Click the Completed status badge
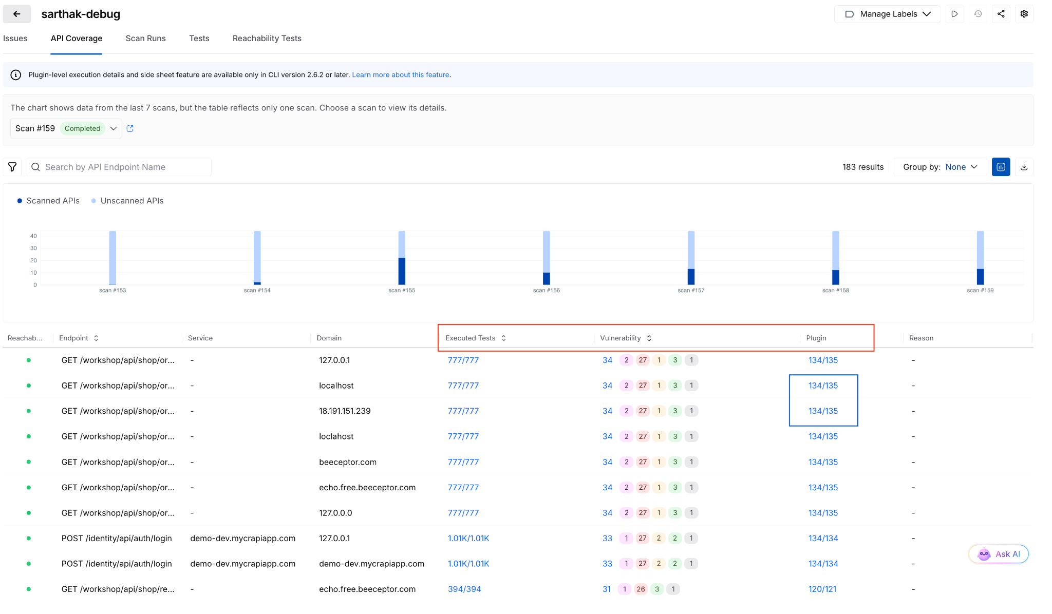This screenshot has height=614, width=1052. point(82,128)
